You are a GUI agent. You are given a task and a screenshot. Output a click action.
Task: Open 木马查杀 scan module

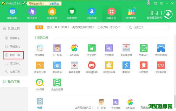[x=32, y=14]
